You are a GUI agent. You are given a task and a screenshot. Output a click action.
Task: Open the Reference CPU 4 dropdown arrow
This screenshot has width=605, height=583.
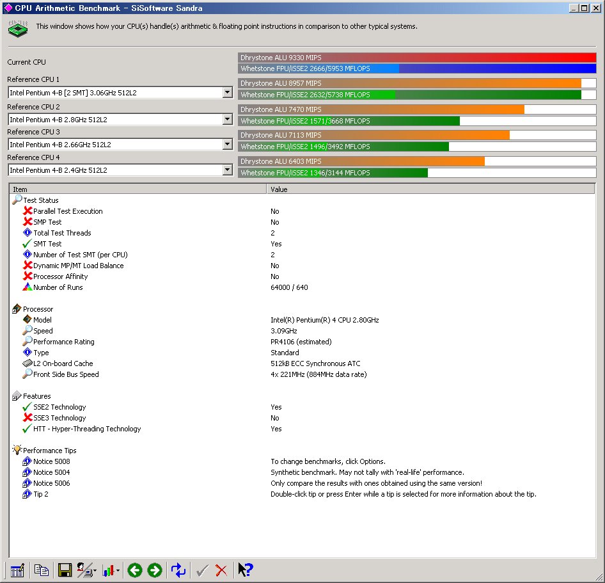(x=227, y=170)
